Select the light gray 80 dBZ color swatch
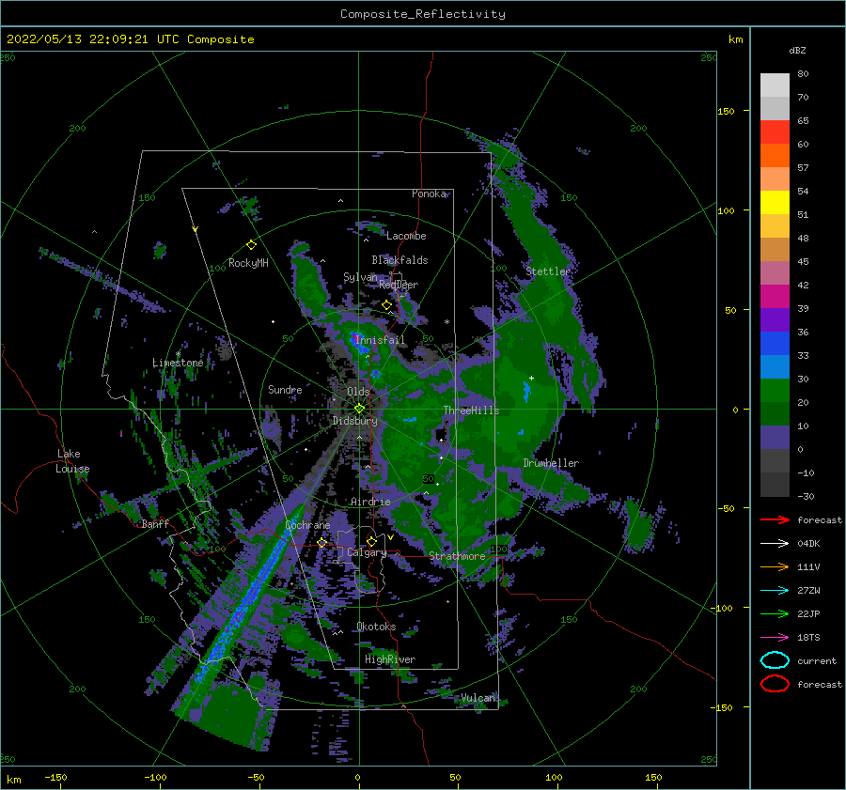Viewport: 846px width, 790px height. 775,85
